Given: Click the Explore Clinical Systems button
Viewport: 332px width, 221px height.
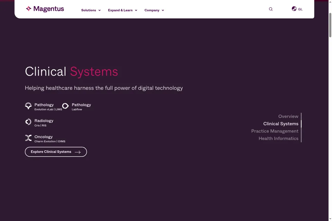Looking at the screenshot, I should pos(56,152).
